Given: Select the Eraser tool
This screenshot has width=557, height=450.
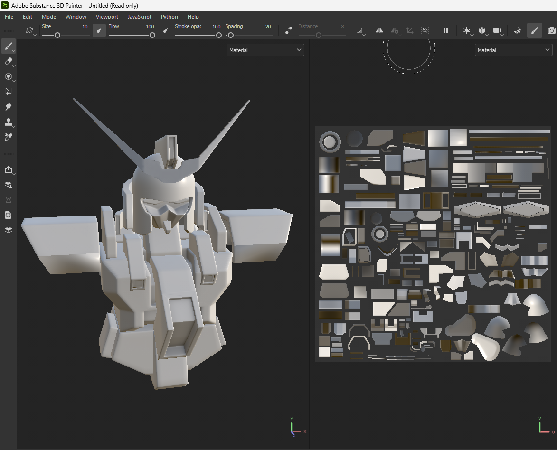Looking at the screenshot, I should pos(9,61).
